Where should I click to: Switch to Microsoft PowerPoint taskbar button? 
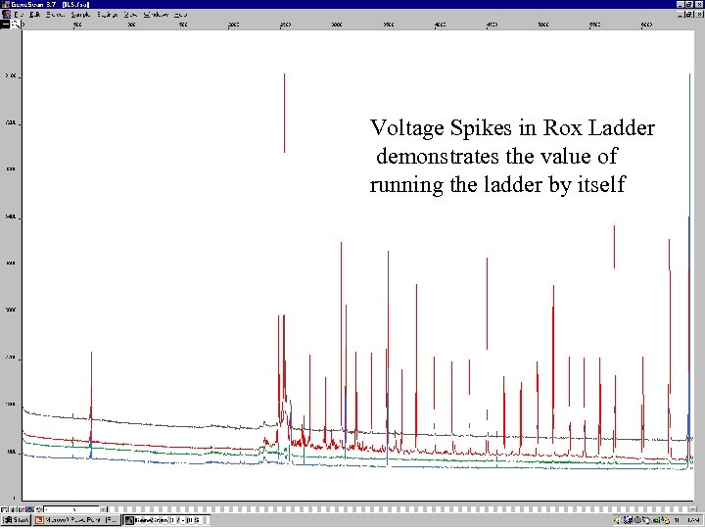pyautogui.click(x=77, y=520)
